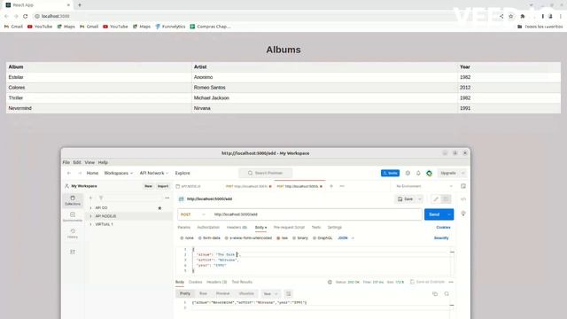Click the Import button
This screenshot has width=567, height=319.
coord(163,186)
